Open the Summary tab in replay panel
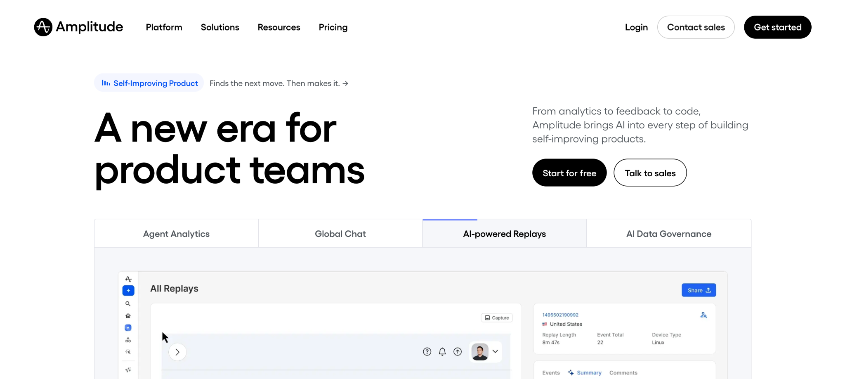845x379 pixels. 585,373
